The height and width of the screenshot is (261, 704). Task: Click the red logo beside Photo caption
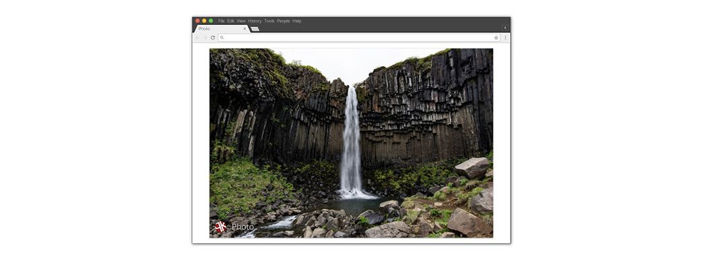[220, 227]
